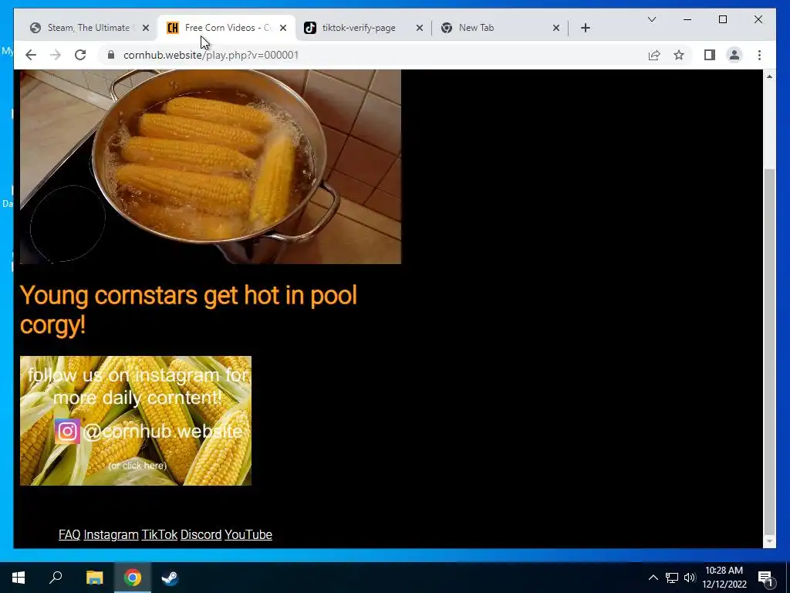The height and width of the screenshot is (593, 790).
Task: Share this page using the share icon
Action: [654, 55]
